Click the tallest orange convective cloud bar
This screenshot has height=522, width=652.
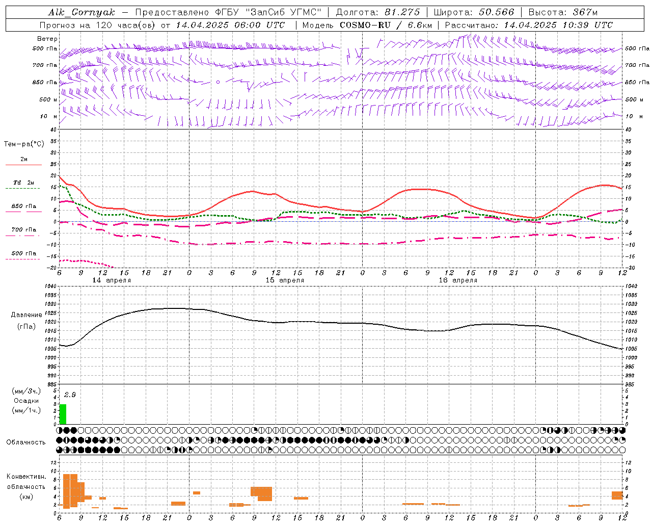point(66,491)
